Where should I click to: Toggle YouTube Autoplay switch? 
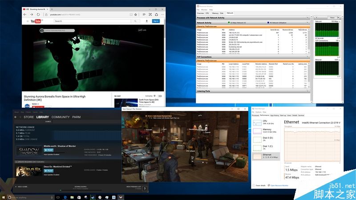[x=159, y=96]
